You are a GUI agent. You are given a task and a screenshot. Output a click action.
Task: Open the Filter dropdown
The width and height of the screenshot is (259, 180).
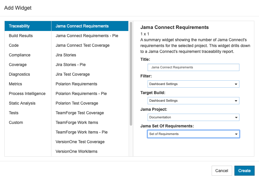(193, 84)
